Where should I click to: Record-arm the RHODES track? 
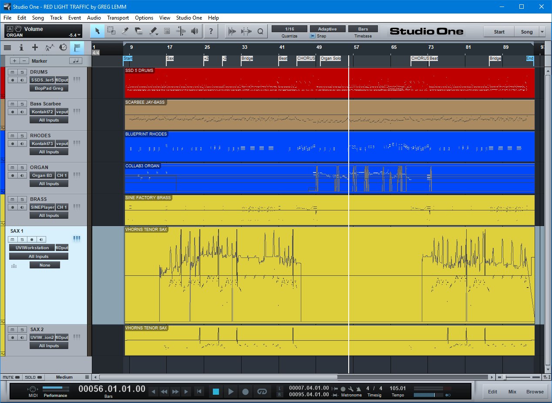(x=13, y=143)
